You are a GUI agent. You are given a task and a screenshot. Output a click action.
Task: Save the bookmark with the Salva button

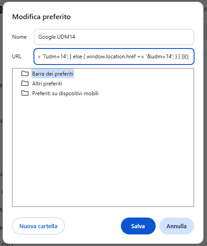coord(138,226)
